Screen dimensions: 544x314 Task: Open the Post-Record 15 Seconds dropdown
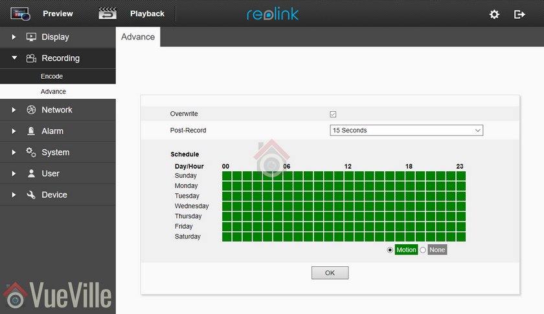coord(406,130)
